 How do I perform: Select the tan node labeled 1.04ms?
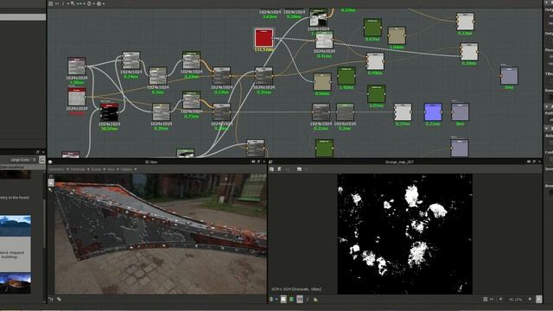coord(397,35)
